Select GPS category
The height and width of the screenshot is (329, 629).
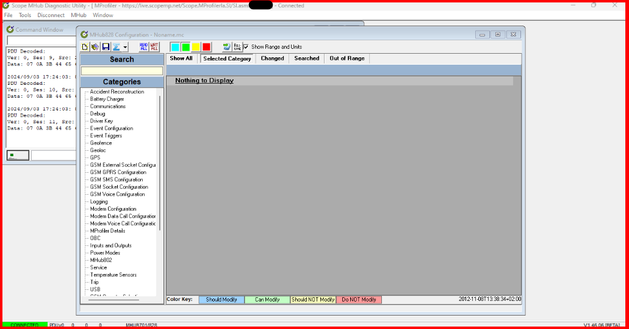coord(95,157)
